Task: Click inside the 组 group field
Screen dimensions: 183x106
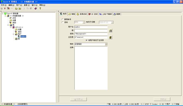Action: pyautogui.click(x=91, y=30)
